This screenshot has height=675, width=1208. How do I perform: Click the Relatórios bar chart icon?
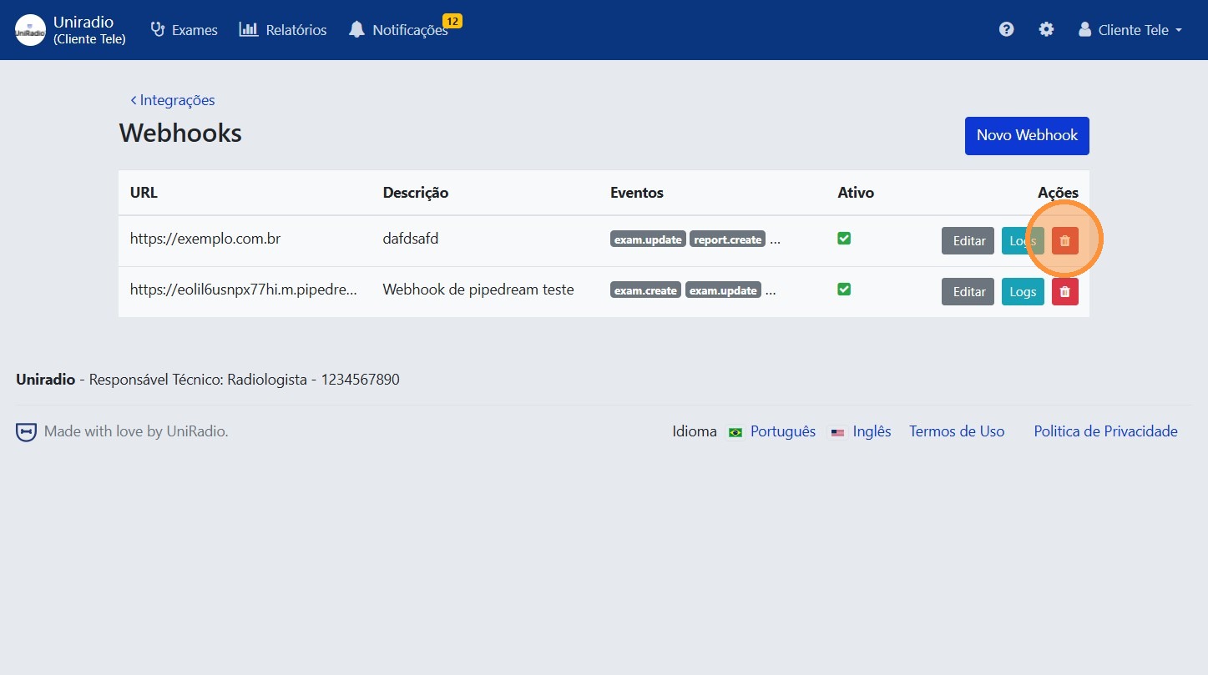(x=248, y=28)
